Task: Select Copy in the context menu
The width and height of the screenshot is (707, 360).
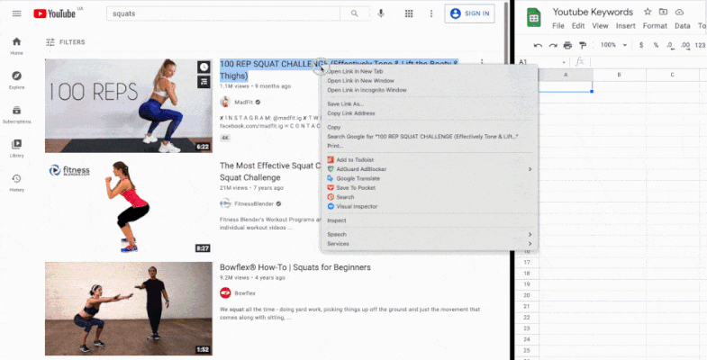Action: coord(333,128)
